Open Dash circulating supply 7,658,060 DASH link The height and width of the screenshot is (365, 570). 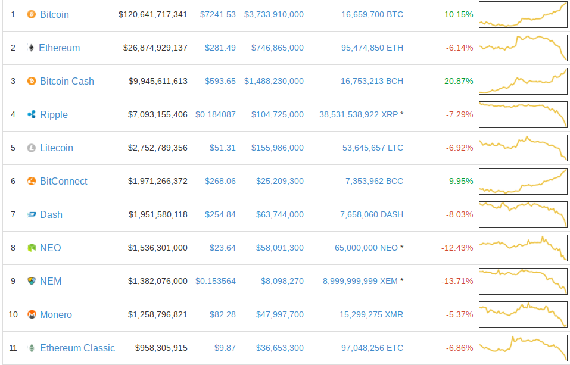coord(372,214)
